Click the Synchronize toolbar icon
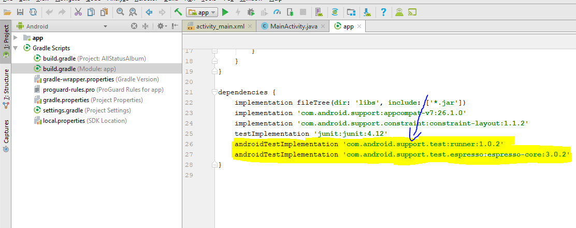 pos(34,12)
